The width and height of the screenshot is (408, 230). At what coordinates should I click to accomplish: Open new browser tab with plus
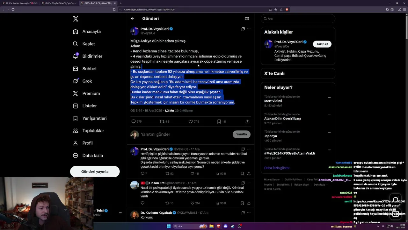(121, 3)
